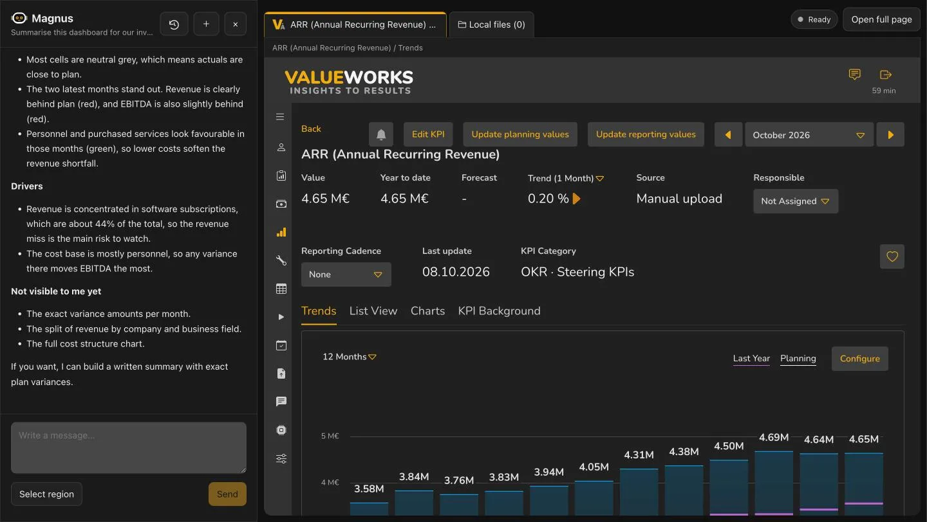The width and height of the screenshot is (927, 522).
Task: Toggle the Planning series
Action: click(798, 359)
